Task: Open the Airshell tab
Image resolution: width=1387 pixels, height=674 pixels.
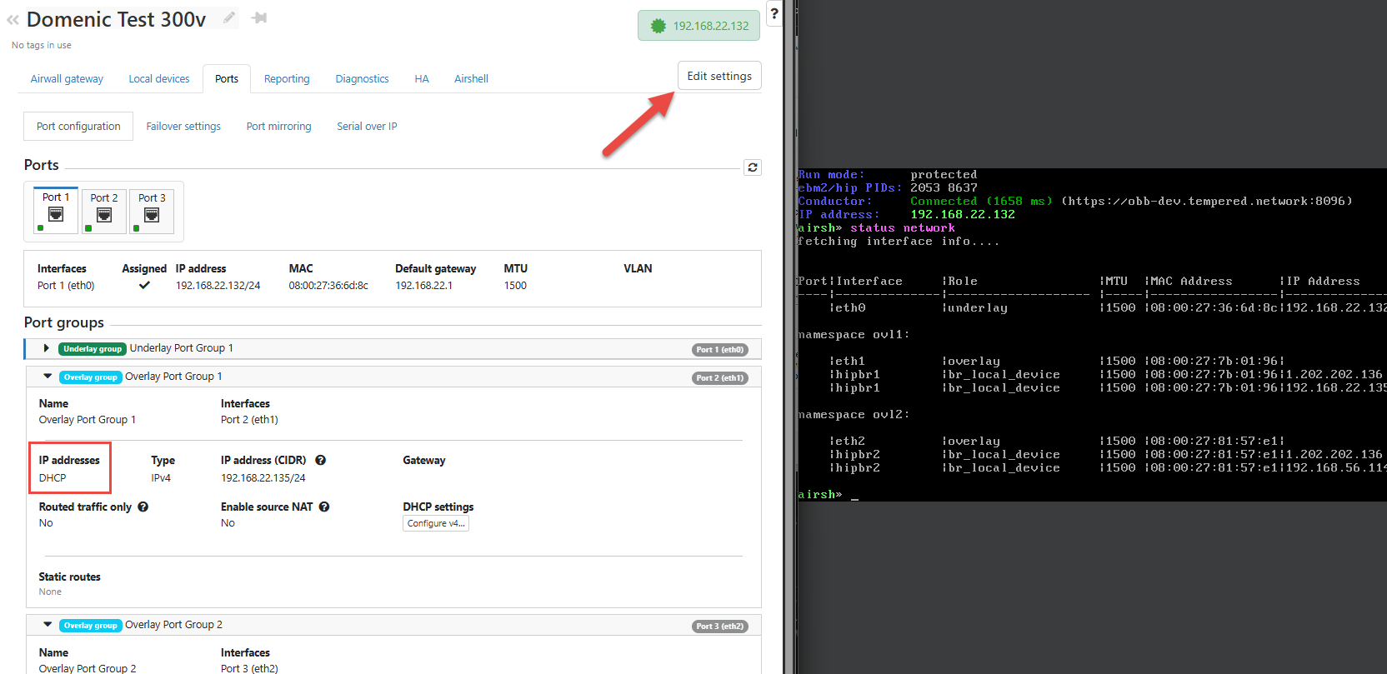Action: [x=471, y=79]
